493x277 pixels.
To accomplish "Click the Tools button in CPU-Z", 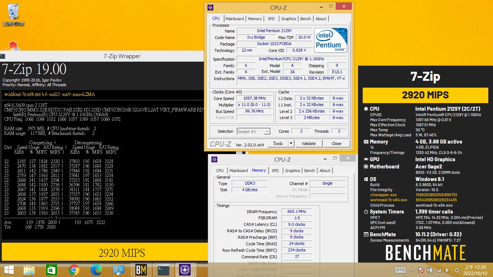I will pyautogui.click(x=278, y=144).
